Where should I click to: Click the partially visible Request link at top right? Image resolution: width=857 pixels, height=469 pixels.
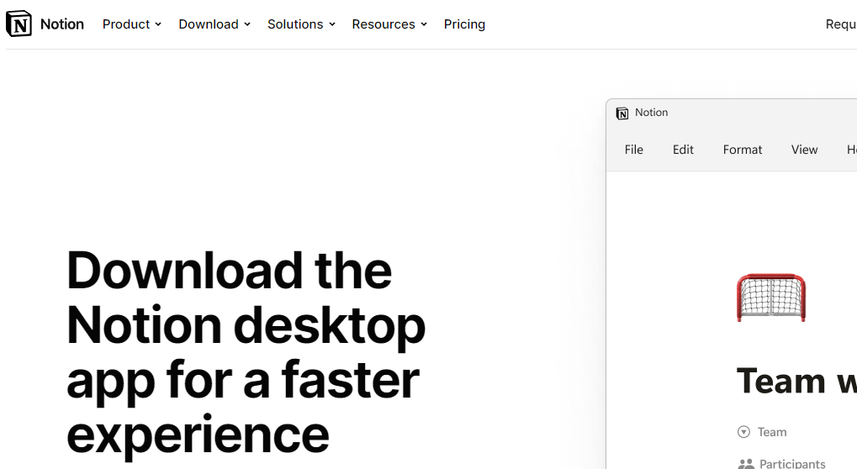(x=840, y=24)
